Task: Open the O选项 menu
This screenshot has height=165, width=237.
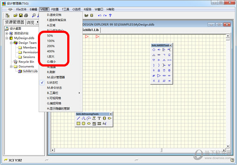Action: tap(76, 10)
